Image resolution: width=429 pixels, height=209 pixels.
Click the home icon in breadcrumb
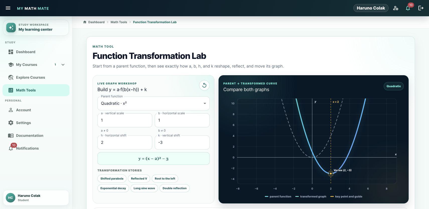[x=85, y=22]
